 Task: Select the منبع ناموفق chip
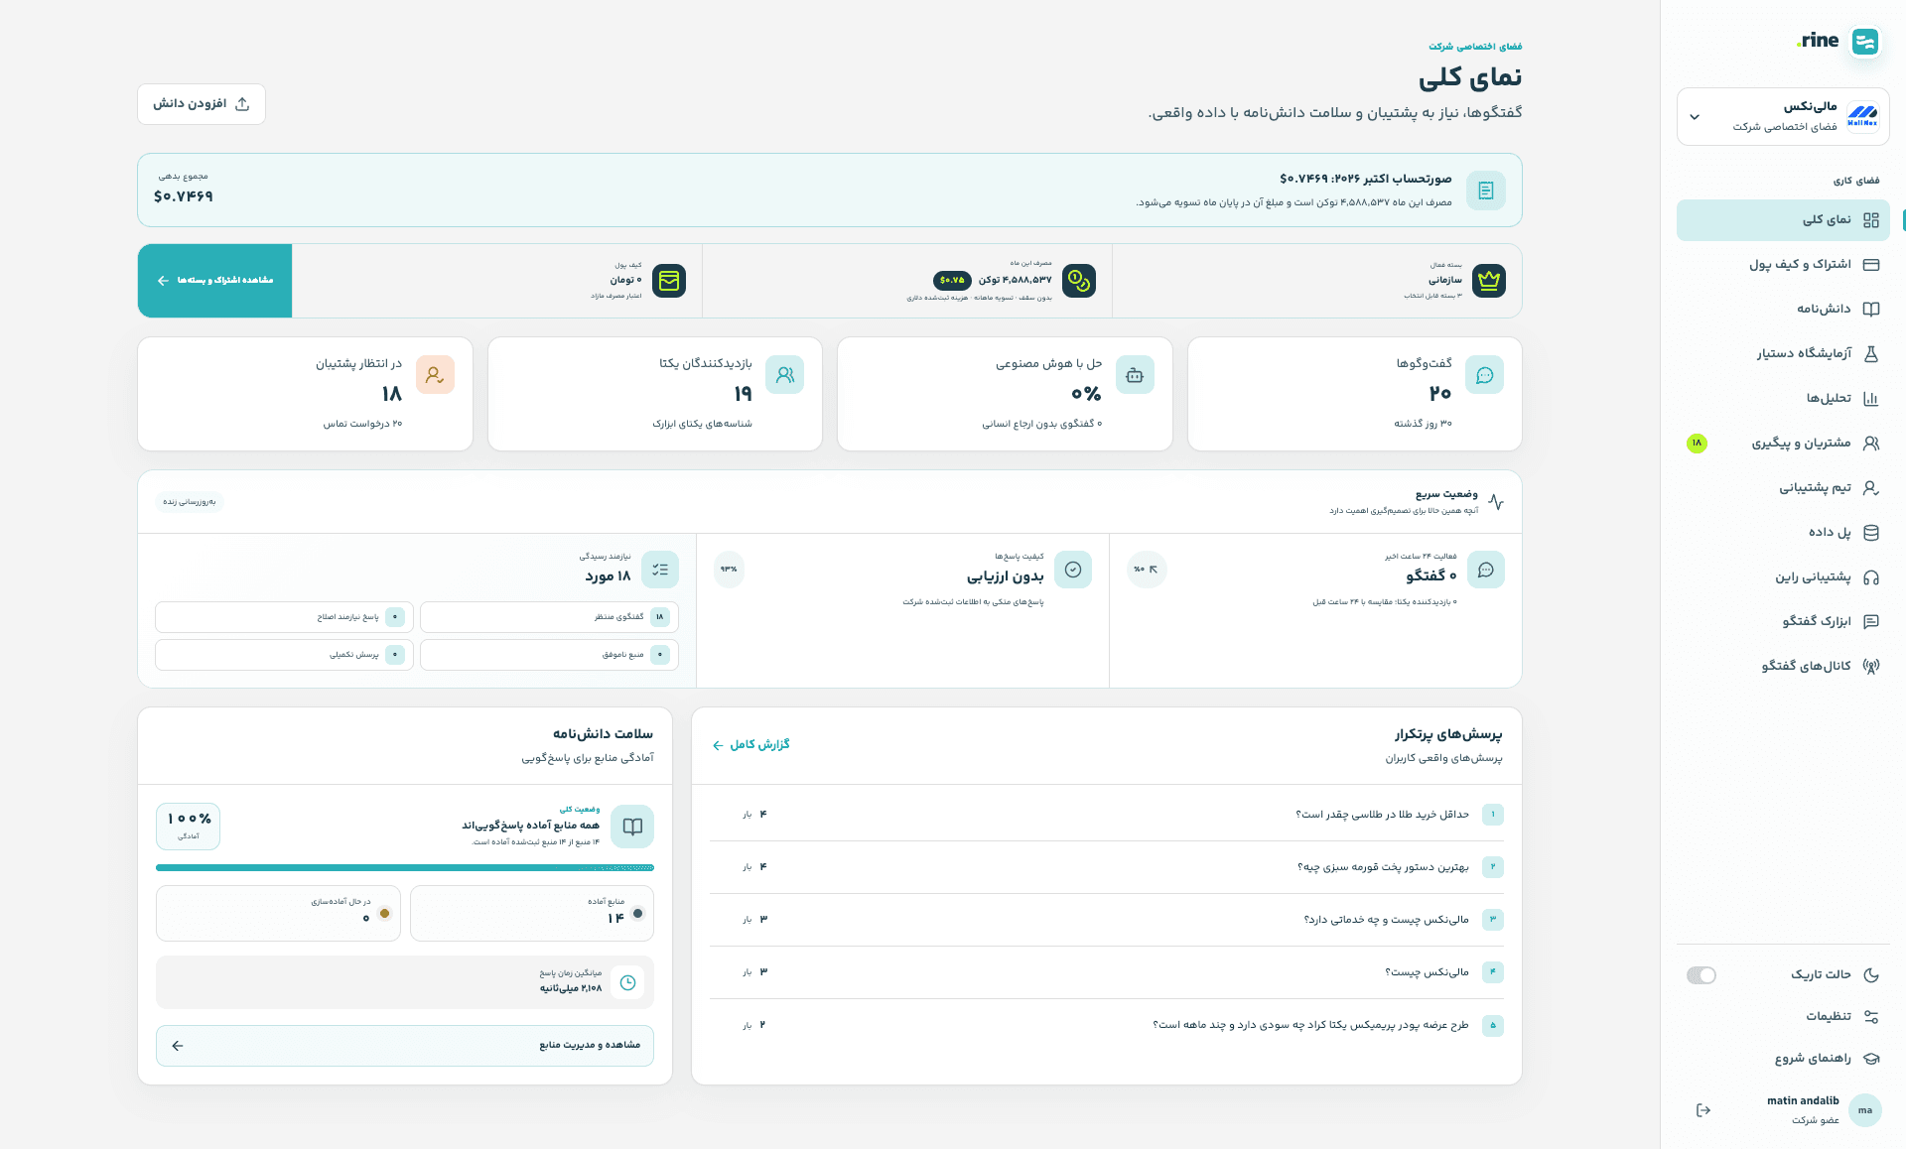549,655
